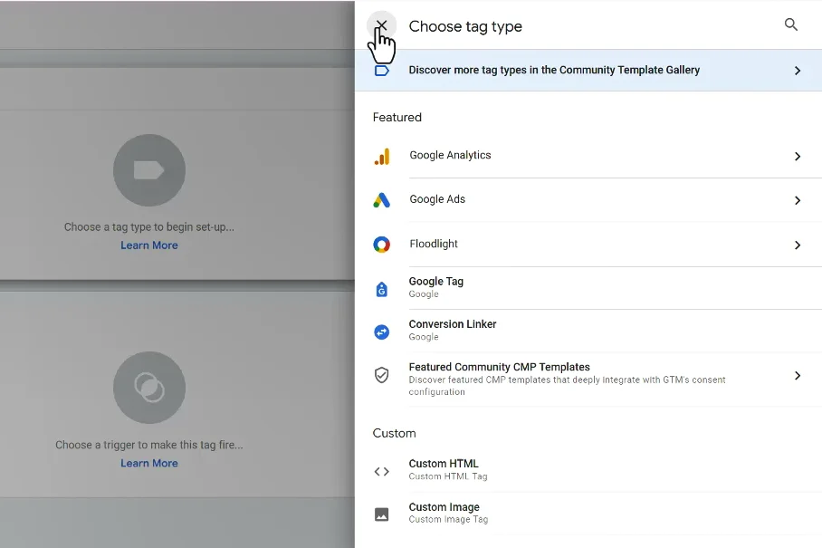Expand the Community Template Gallery banner chevron
Screen dimensions: 822x548
click(798, 71)
